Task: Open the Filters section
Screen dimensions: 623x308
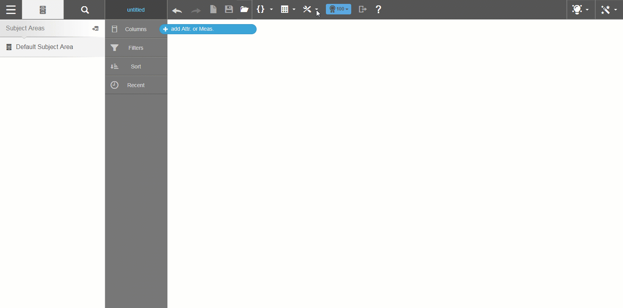Action: 136,48
